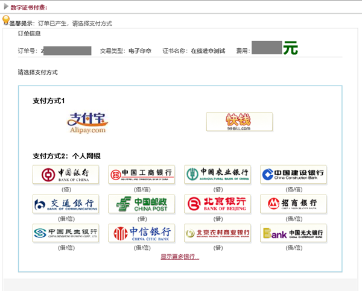Screen dimensions: 362x291
Task: Open the 显示更多银行 link
Action: [180, 257]
